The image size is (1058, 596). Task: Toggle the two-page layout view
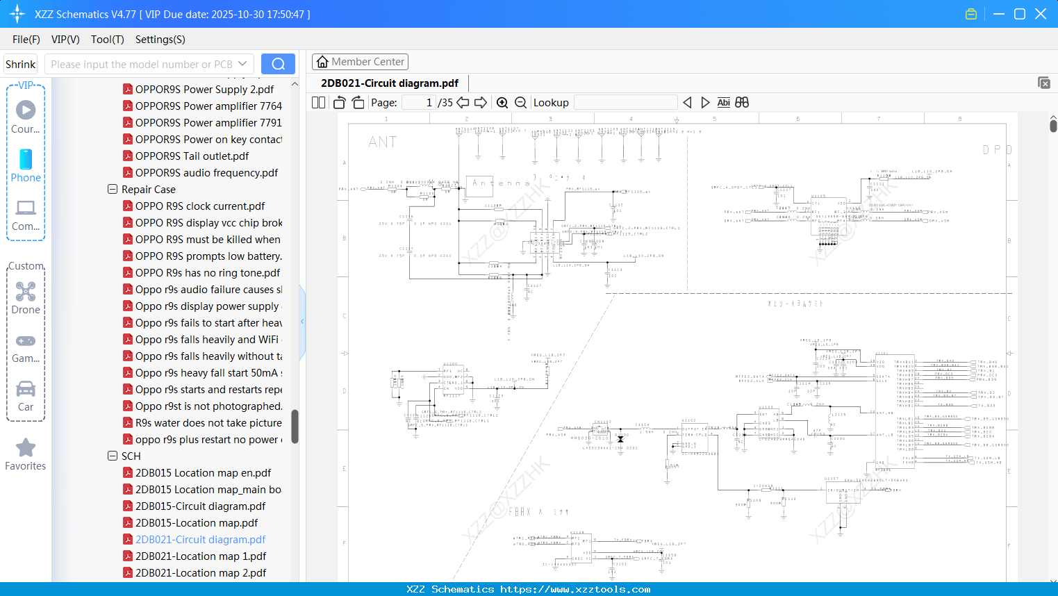(x=319, y=103)
